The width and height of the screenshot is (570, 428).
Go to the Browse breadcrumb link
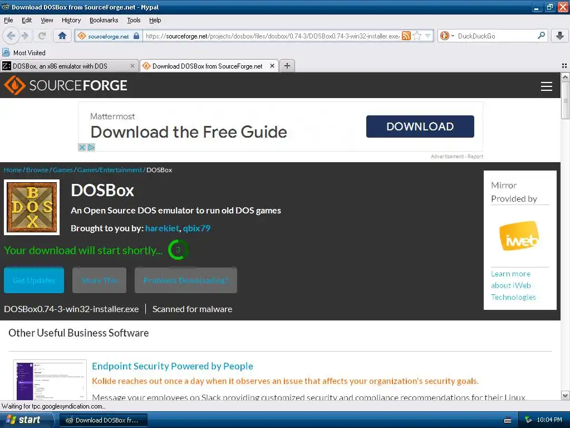coord(37,170)
